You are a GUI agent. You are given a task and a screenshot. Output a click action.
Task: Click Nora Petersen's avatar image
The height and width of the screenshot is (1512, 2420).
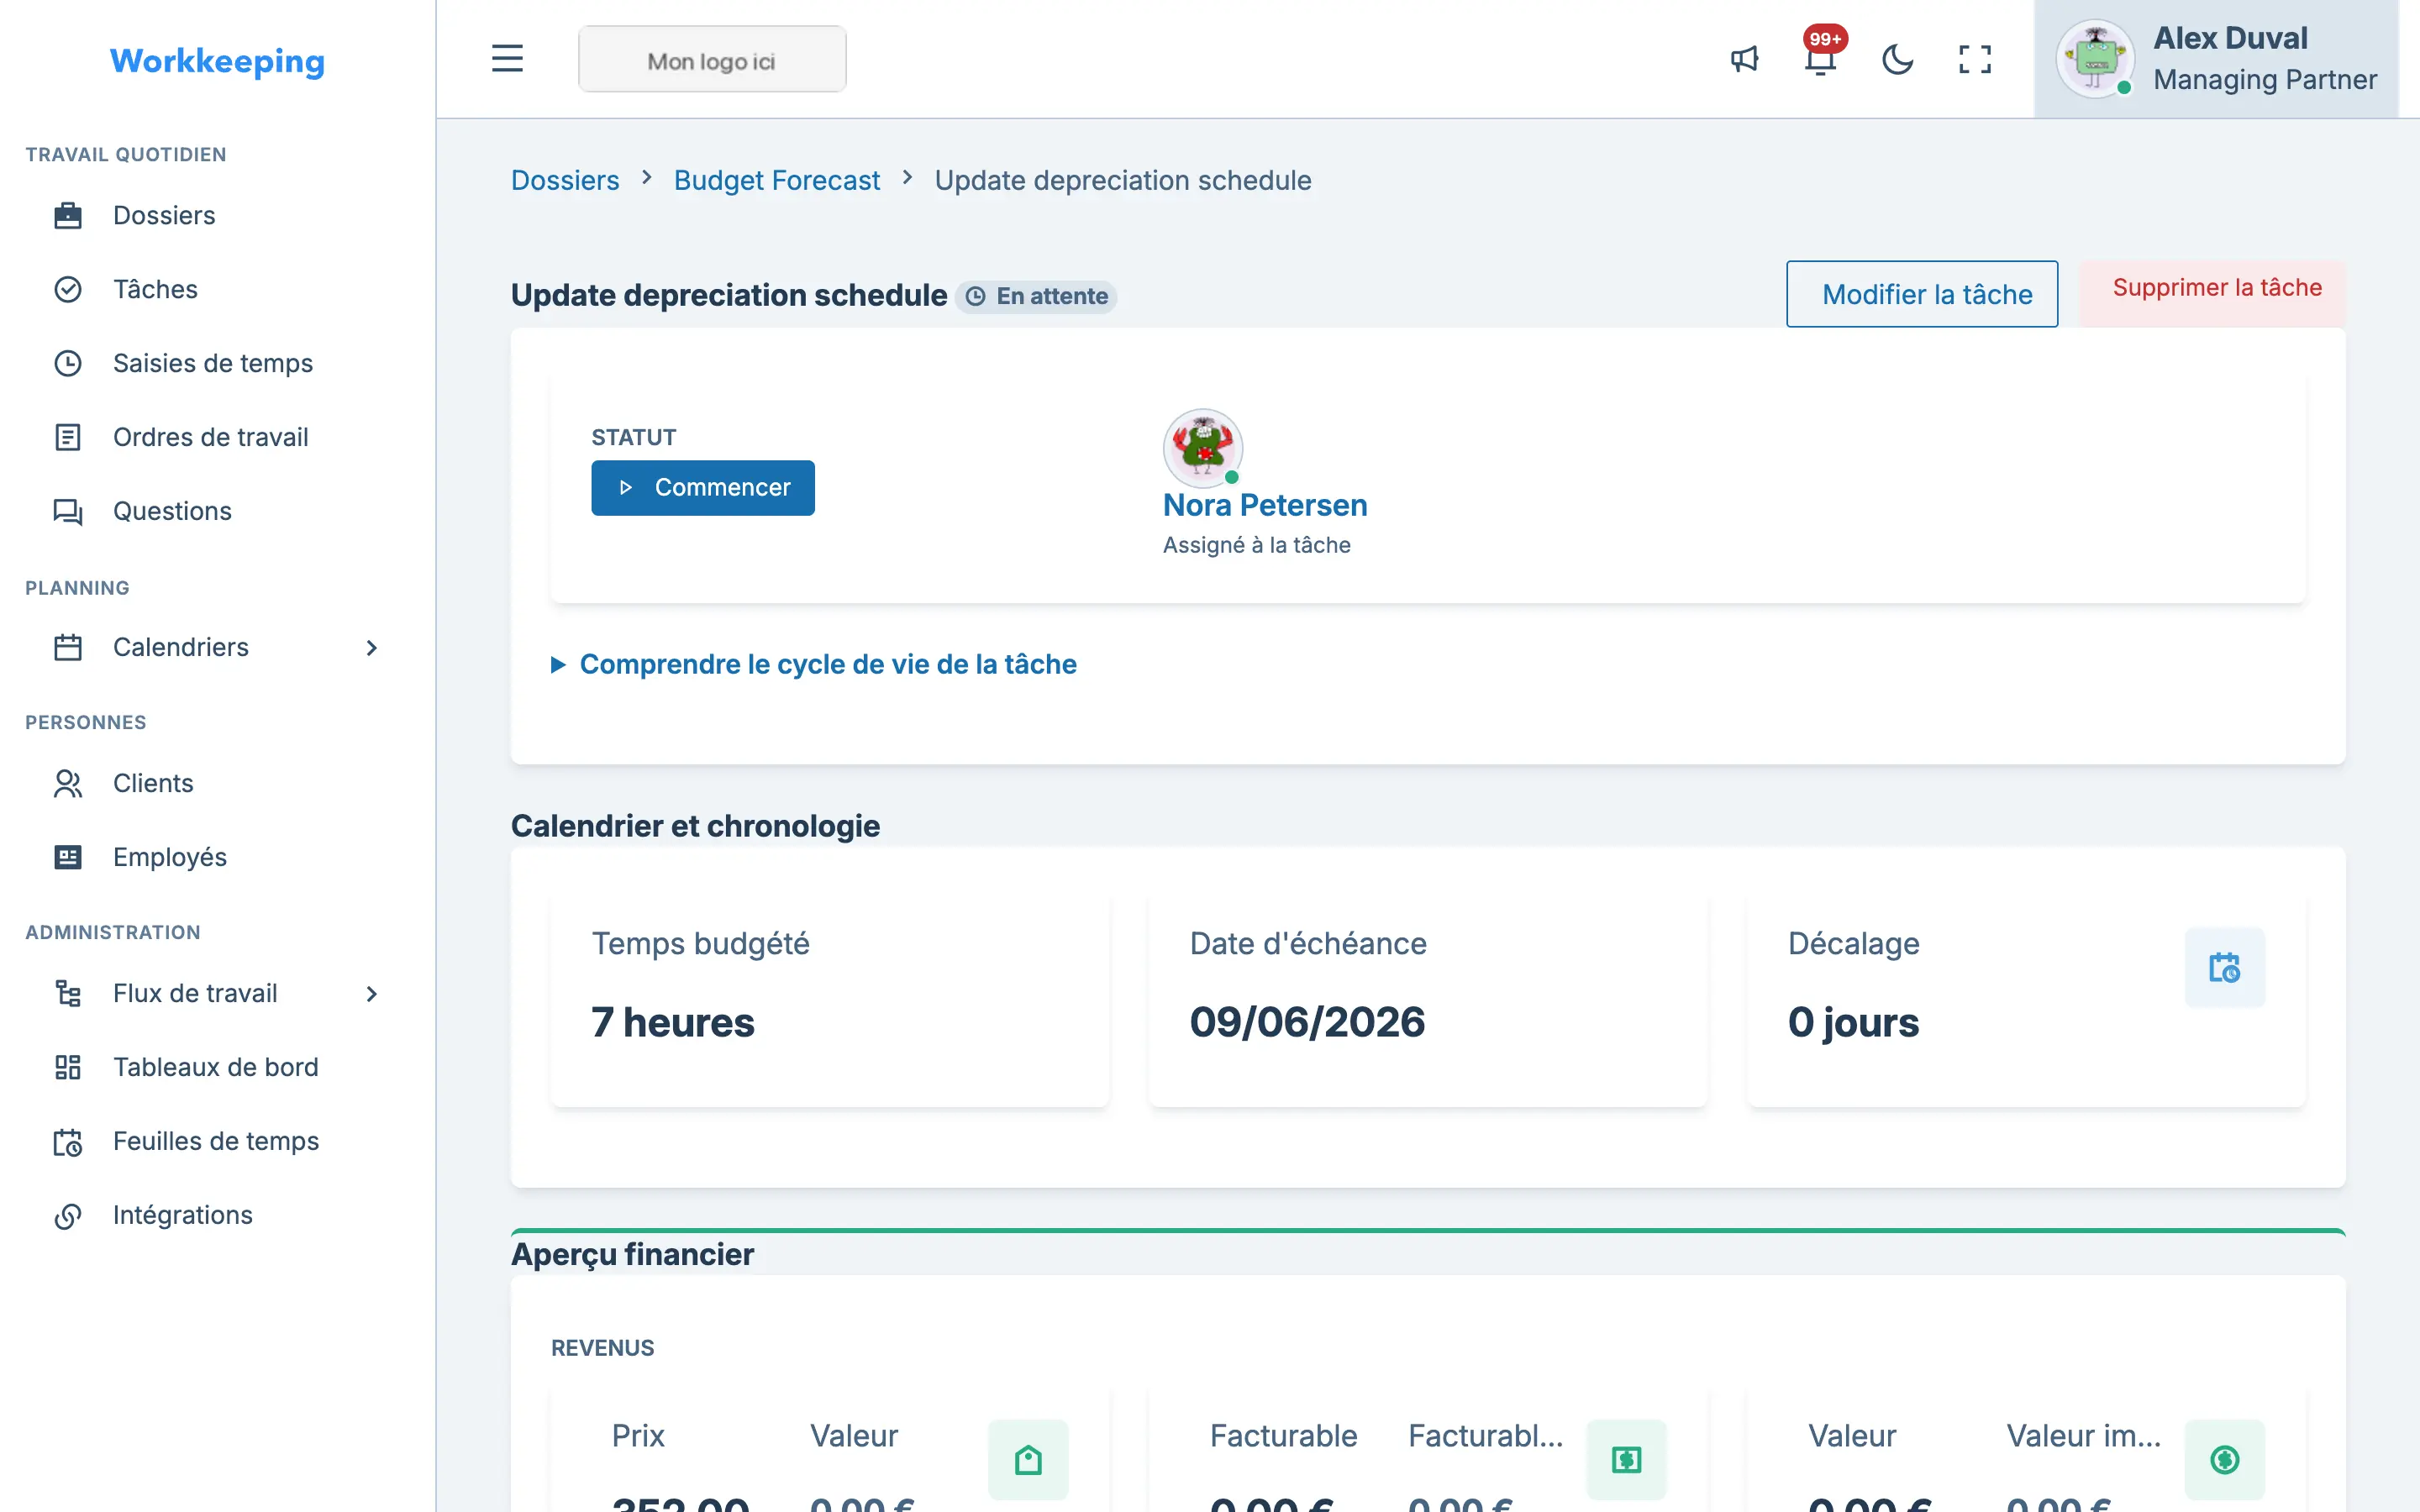(x=1203, y=447)
